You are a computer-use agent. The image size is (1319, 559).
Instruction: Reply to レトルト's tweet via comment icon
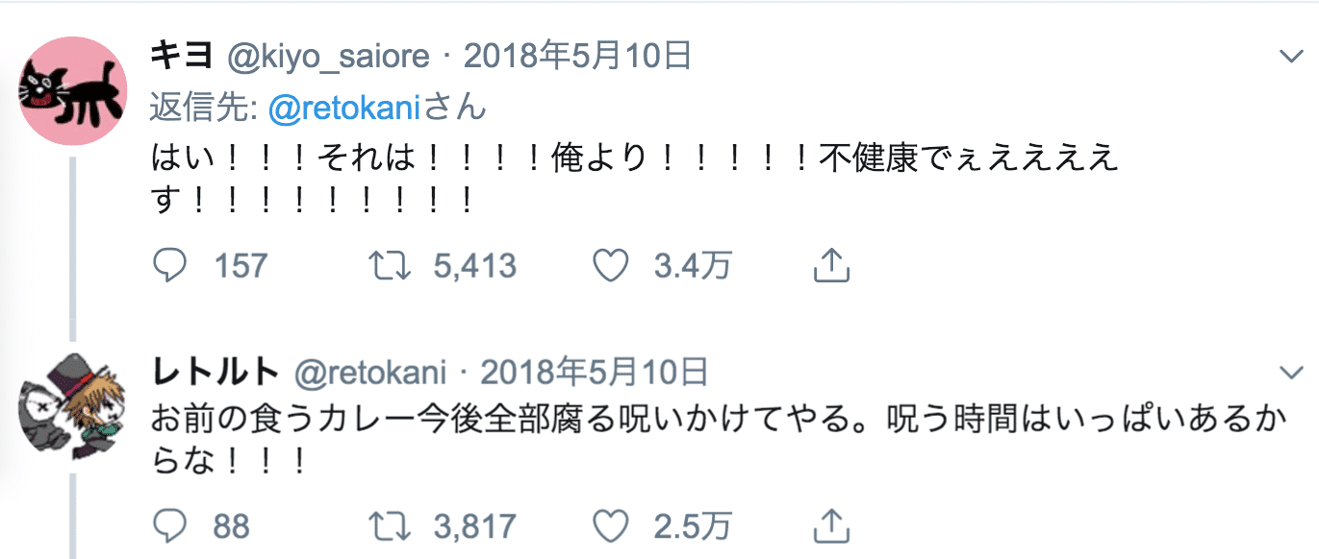(169, 525)
